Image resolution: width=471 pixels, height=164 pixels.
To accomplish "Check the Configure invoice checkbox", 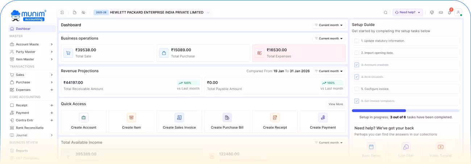I will tap(357, 89).
